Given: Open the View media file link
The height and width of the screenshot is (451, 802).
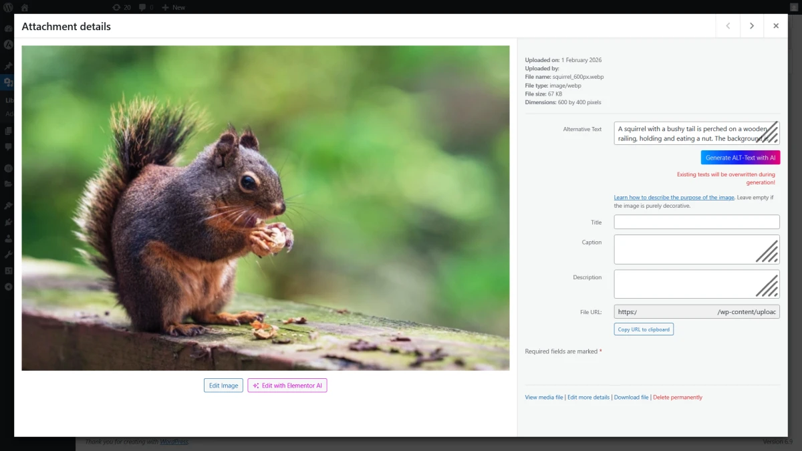Looking at the screenshot, I should [544, 398].
